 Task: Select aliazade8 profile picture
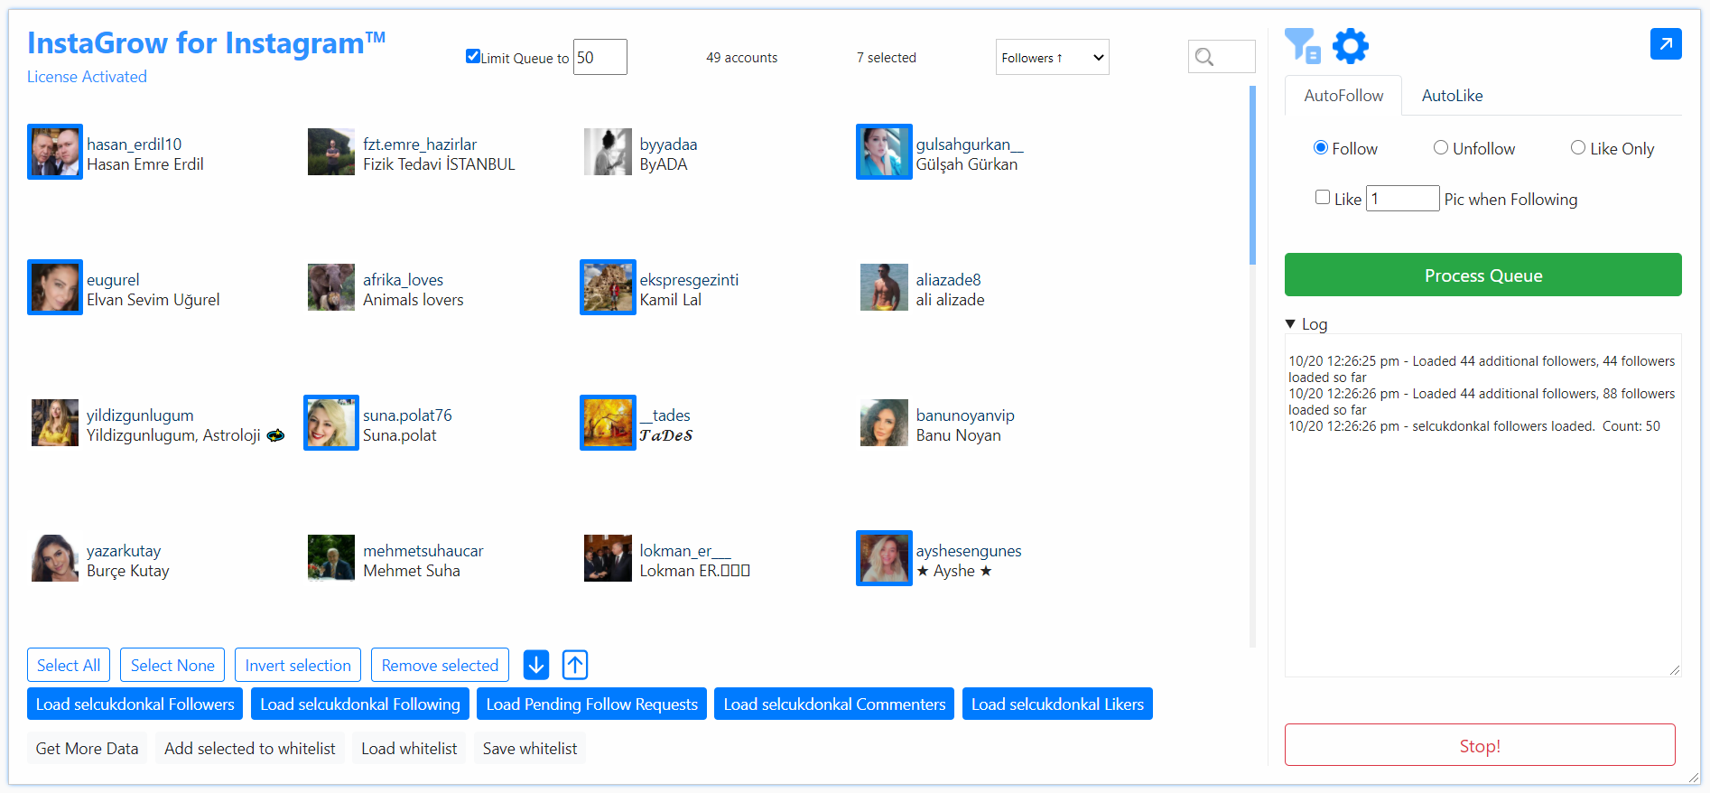[x=884, y=287]
